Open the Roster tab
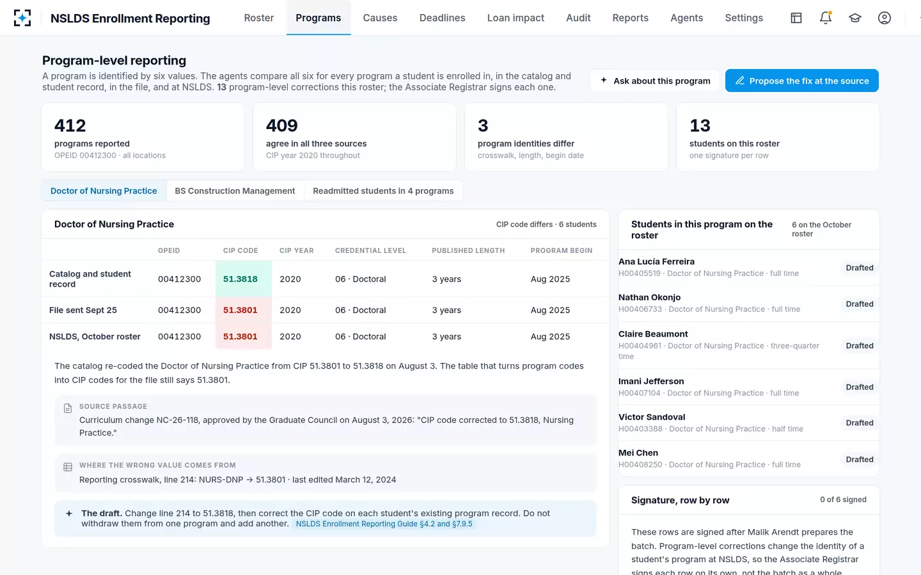 click(259, 18)
